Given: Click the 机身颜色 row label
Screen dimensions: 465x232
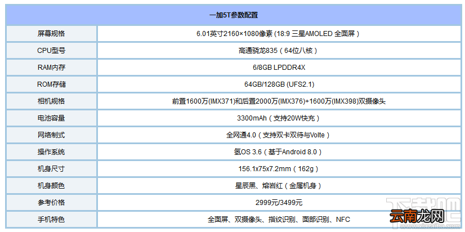Looking at the screenshot, I should coord(51,186).
